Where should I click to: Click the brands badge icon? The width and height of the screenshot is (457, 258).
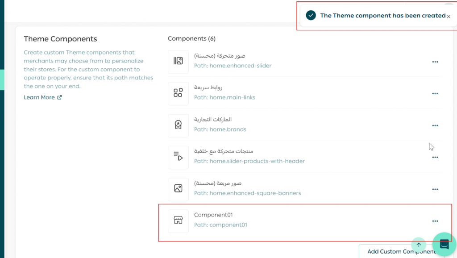click(x=178, y=125)
